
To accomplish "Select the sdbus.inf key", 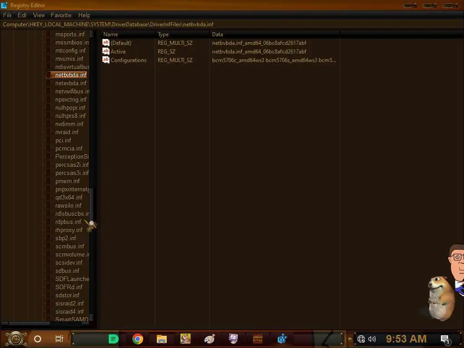I will [67, 271].
